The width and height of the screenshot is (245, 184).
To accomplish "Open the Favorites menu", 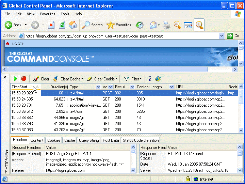I will (x=47, y=14).
